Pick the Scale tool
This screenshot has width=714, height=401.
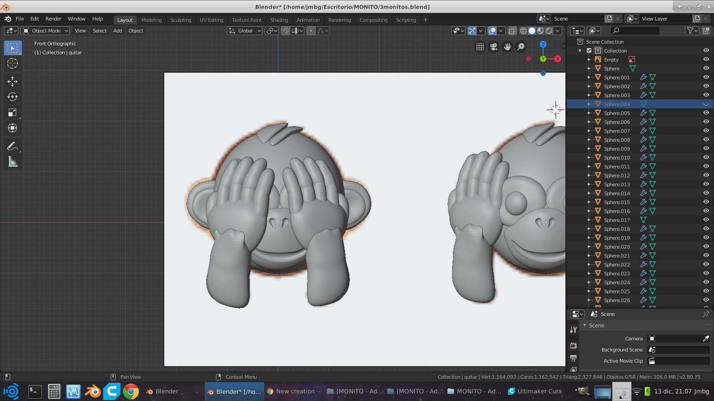tap(12, 112)
